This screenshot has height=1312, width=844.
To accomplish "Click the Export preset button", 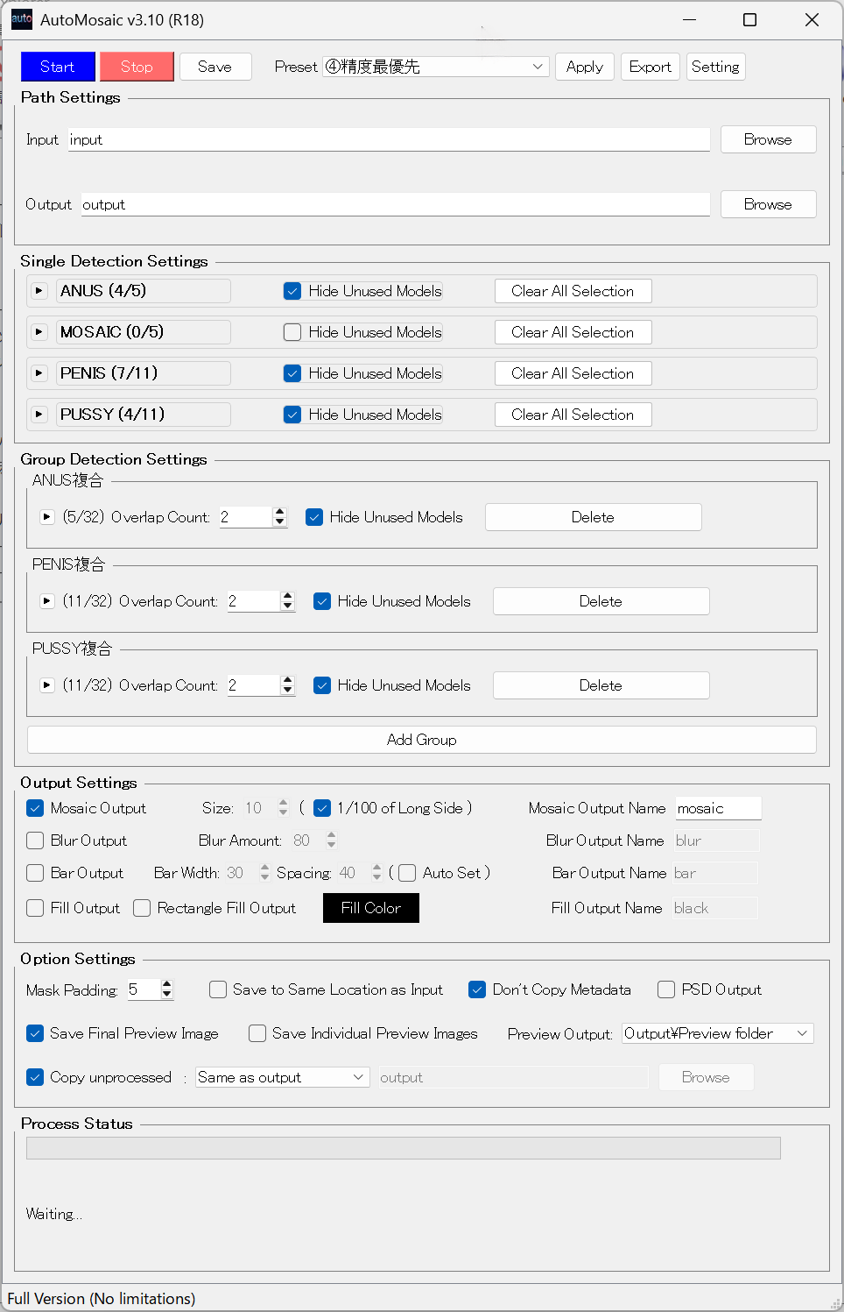I will tap(650, 67).
